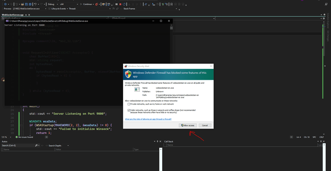Maximize the WebSocketServer.exe console window
The image size is (331, 171).
pos(161,21)
